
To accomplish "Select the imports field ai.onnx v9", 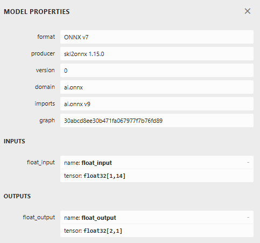I will [x=157, y=104].
